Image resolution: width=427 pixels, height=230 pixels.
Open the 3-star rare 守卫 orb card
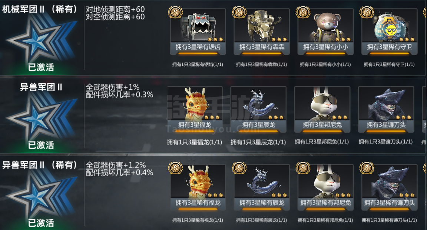tap(390, 32)
